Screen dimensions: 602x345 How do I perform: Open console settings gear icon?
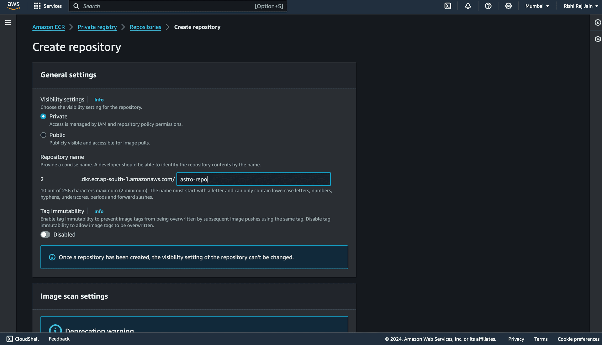[x=508, y=6]
